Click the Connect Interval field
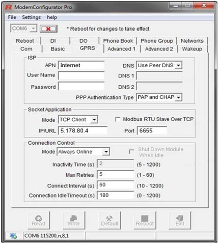The height and width of the screenshot is (243, 218). pos(116,185)
